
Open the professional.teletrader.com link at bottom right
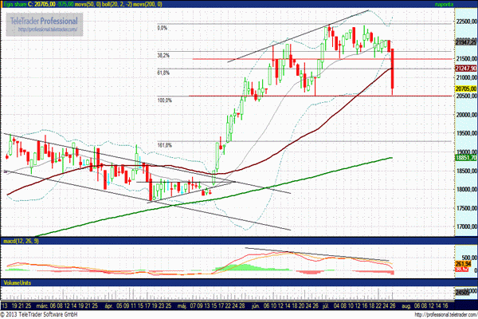tap(433, 313)
